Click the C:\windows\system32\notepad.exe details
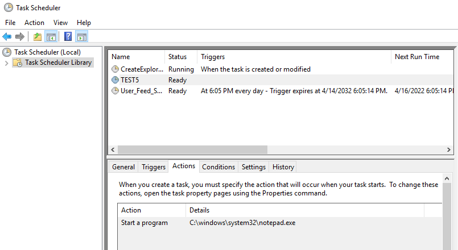 [x=242, y=223]
